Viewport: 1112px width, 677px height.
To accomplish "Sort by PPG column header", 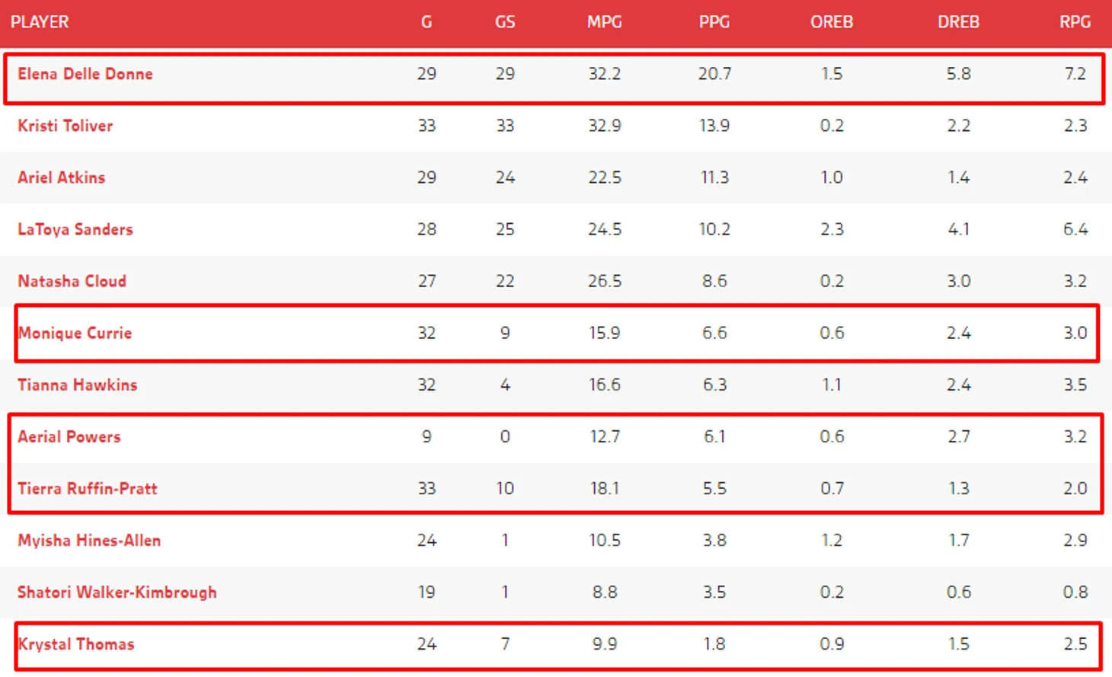I will click(x=714, y=22).
